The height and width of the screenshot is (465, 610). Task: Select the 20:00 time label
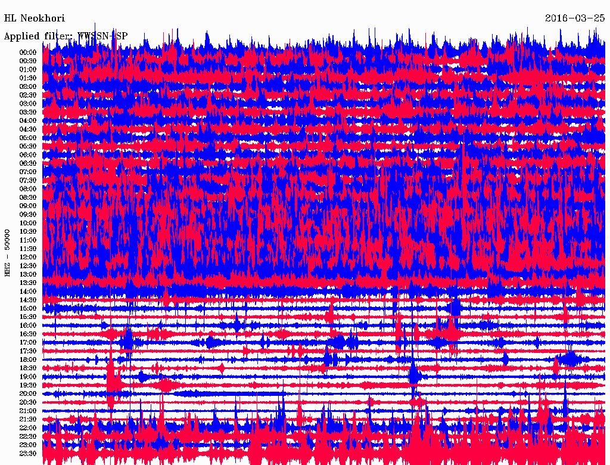click(28, 393)
